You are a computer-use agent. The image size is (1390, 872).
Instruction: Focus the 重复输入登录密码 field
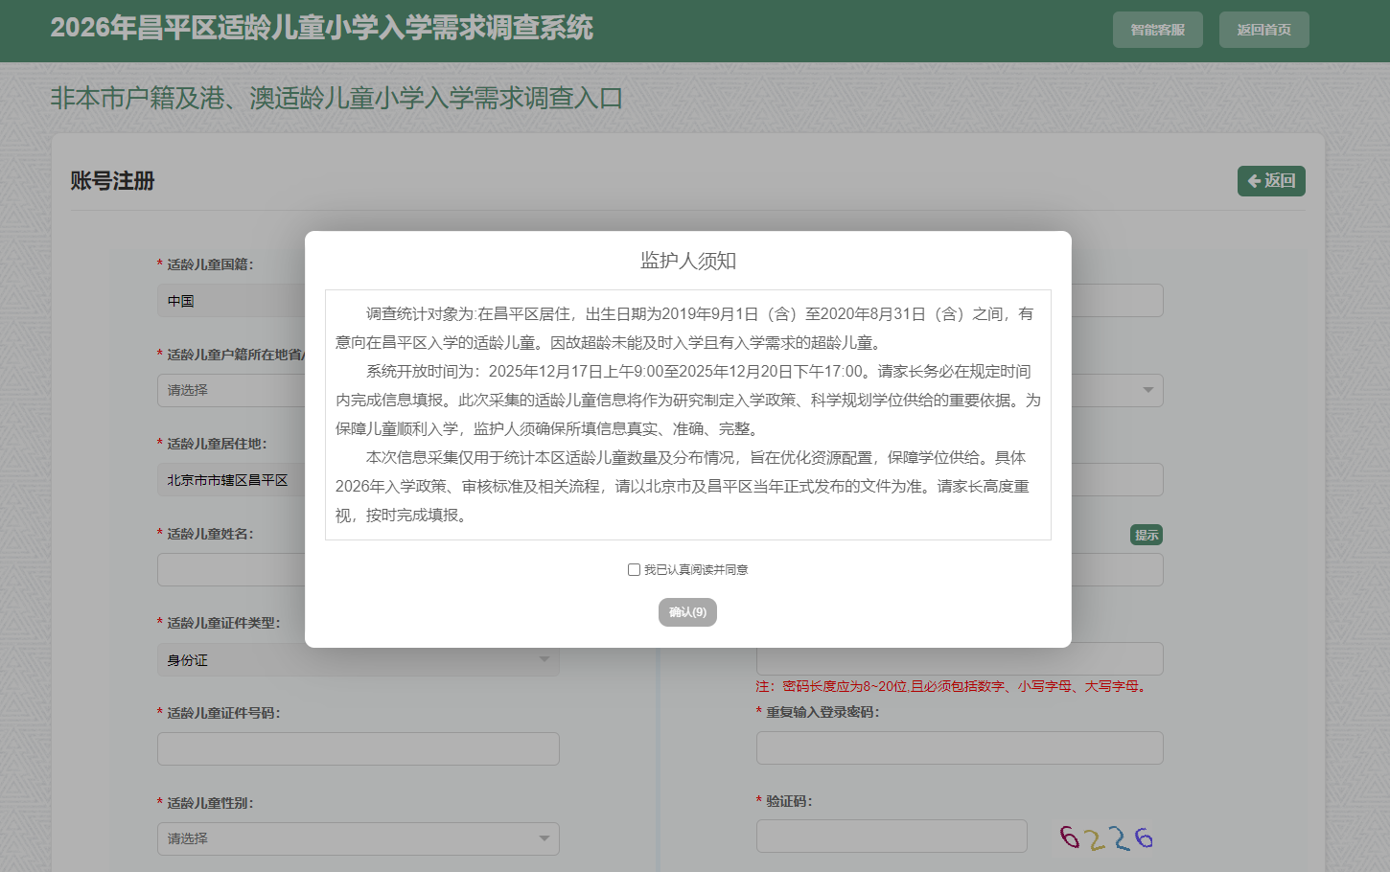[x=959, y=748]
